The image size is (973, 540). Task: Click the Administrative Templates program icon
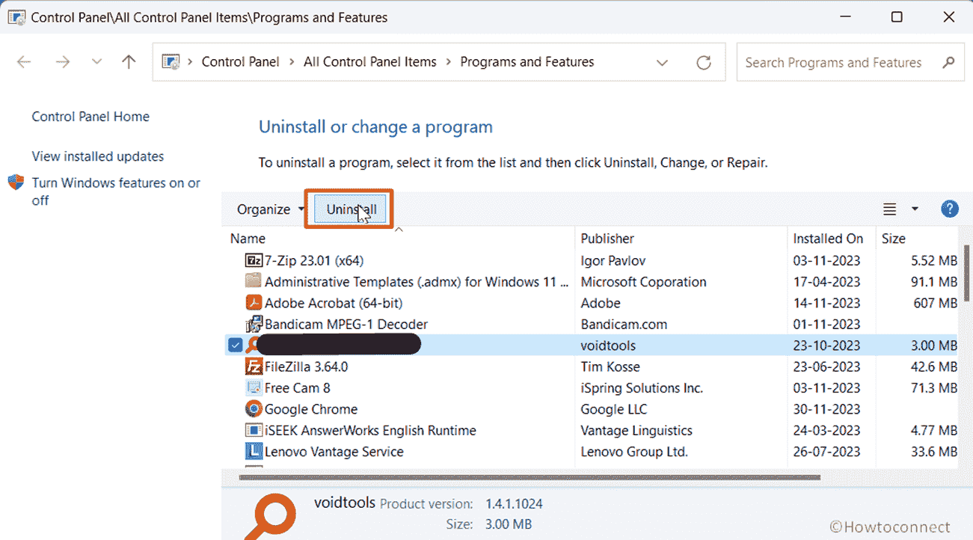coord(254,282)
